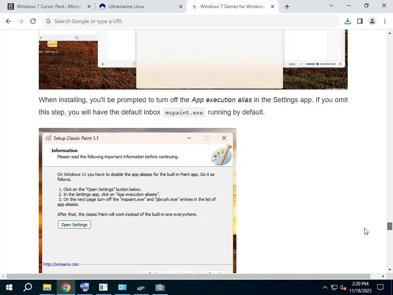Click setup dialog close X in screenshot
The image size is (393, 295).
[x=224, y=138]
